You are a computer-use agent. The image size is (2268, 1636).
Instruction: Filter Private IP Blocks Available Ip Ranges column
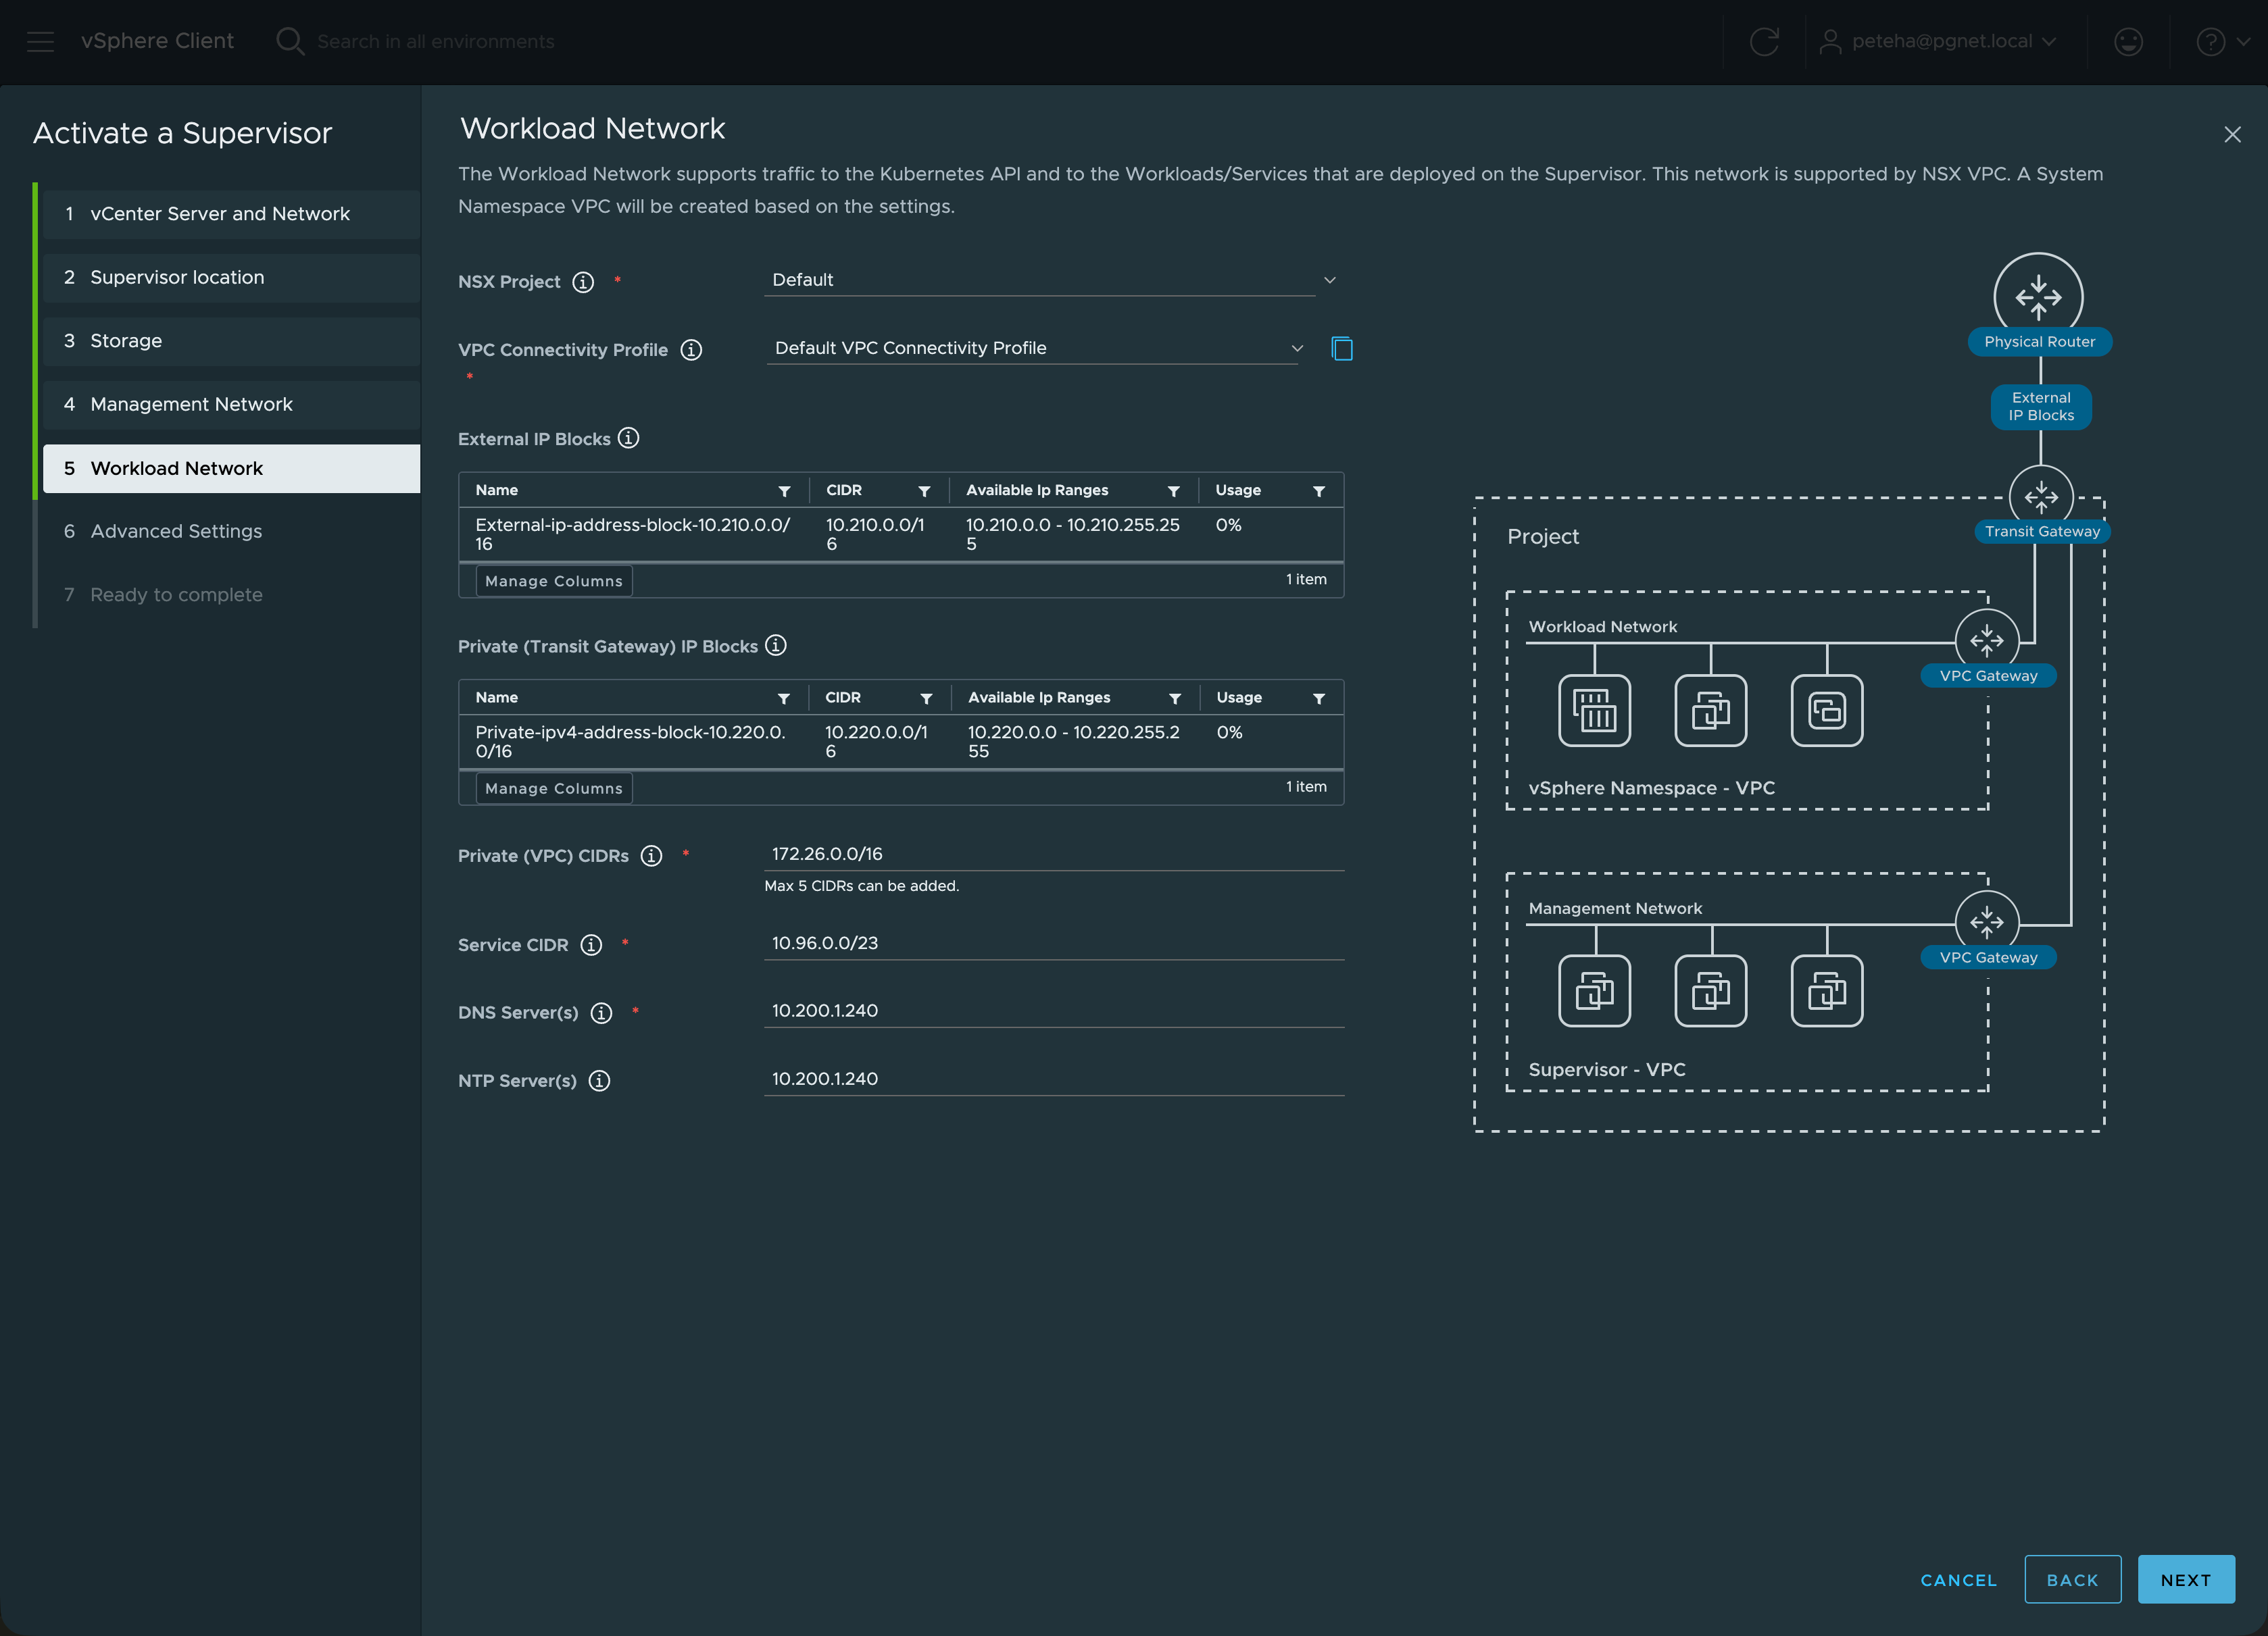[1175, 698]
